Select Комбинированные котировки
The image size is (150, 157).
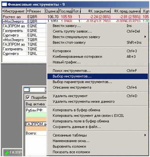(98, 56)
